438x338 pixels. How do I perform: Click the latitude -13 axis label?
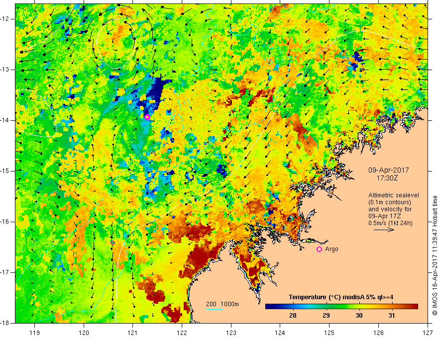[5, 70]
